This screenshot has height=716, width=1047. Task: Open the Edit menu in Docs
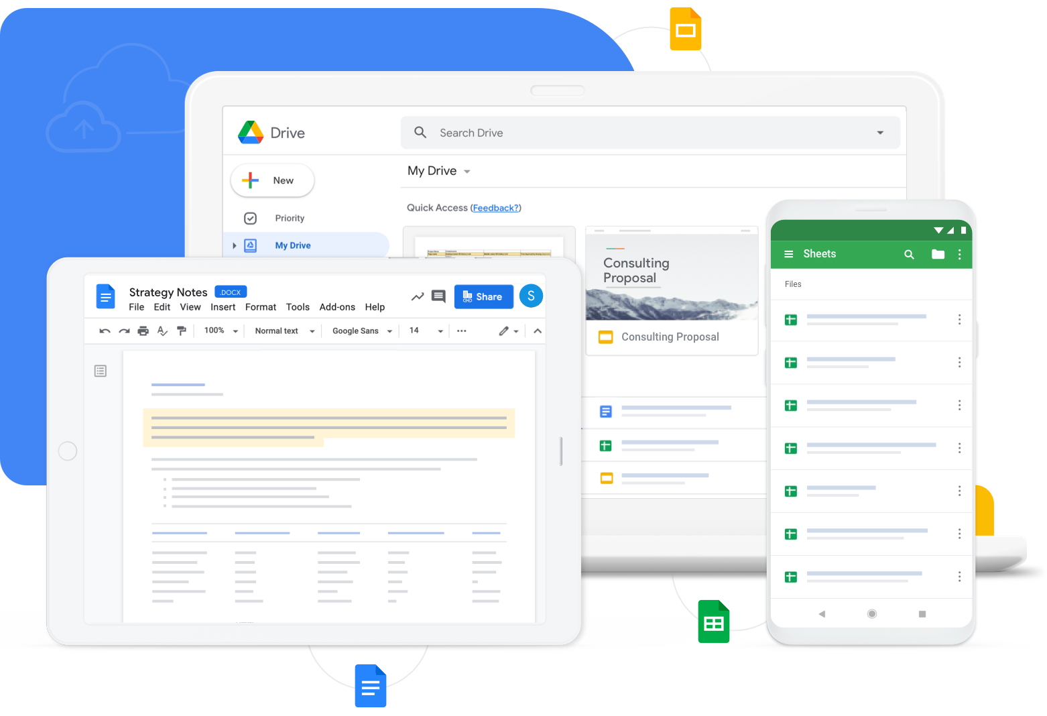pos(162,307)
